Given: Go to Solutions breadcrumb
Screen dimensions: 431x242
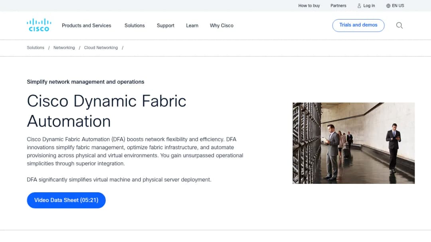Looking at the screenshot, I should [36, 48].
